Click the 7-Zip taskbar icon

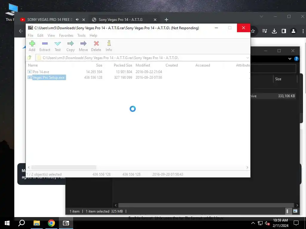[66, 223]
